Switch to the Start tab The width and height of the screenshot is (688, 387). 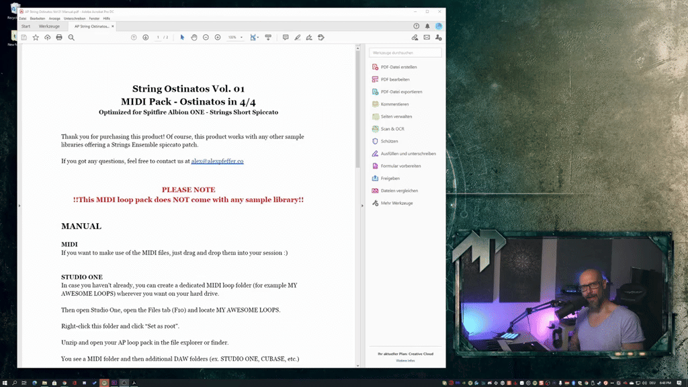coord(26,26)
